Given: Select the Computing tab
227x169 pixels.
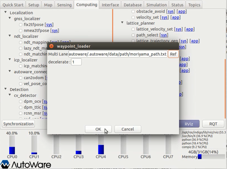Looking at the screenshot, I should (87, 5).
